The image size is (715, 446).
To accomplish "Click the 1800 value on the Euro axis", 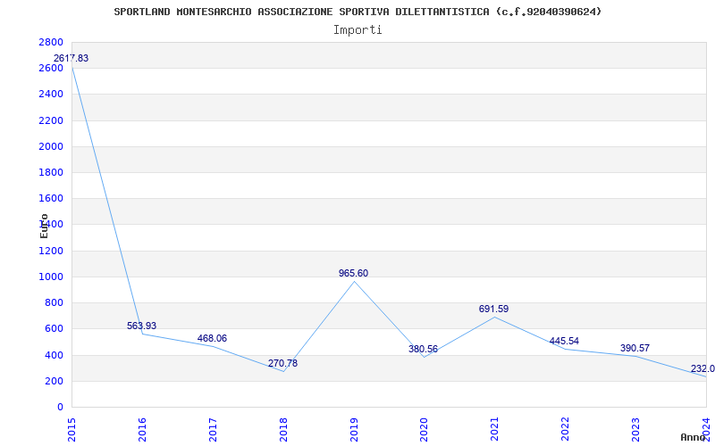I will click(51, 172).
